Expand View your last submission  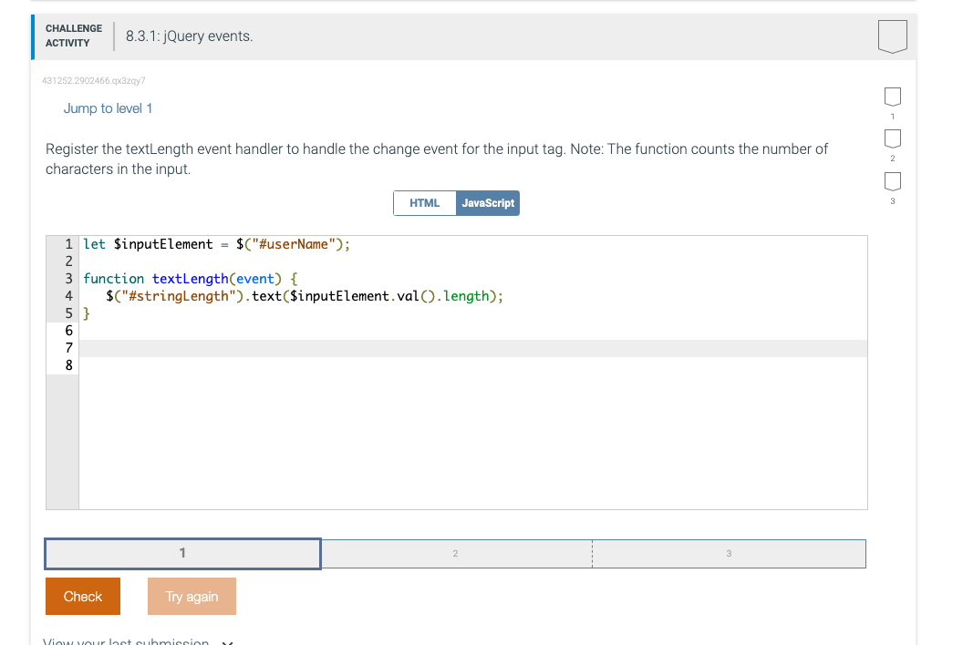pyautogui.click(x=124, y=641)
